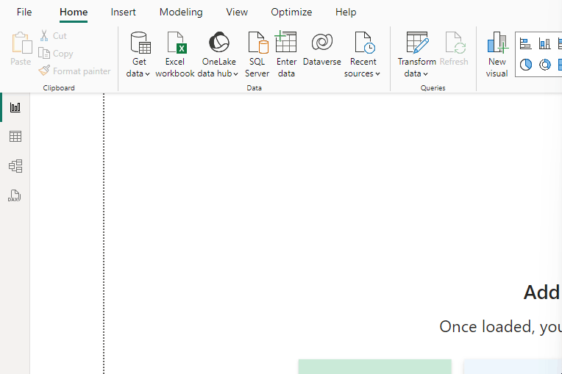Expand the Get data dropdown arrow
The image size is (562, 374).
[147, 74]
